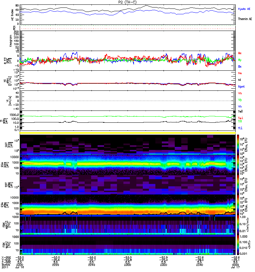Click the ESA ions spectrogram
The height and width of the screenshot is (272, 255).
click(128, 165)
